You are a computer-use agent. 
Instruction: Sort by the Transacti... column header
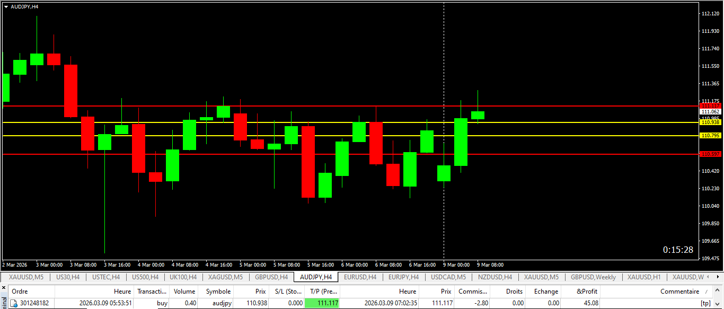tap(152, 291)
